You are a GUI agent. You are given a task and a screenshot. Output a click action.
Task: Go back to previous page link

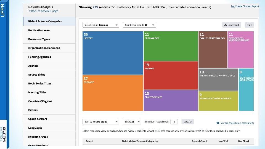(x=43, y=11)
